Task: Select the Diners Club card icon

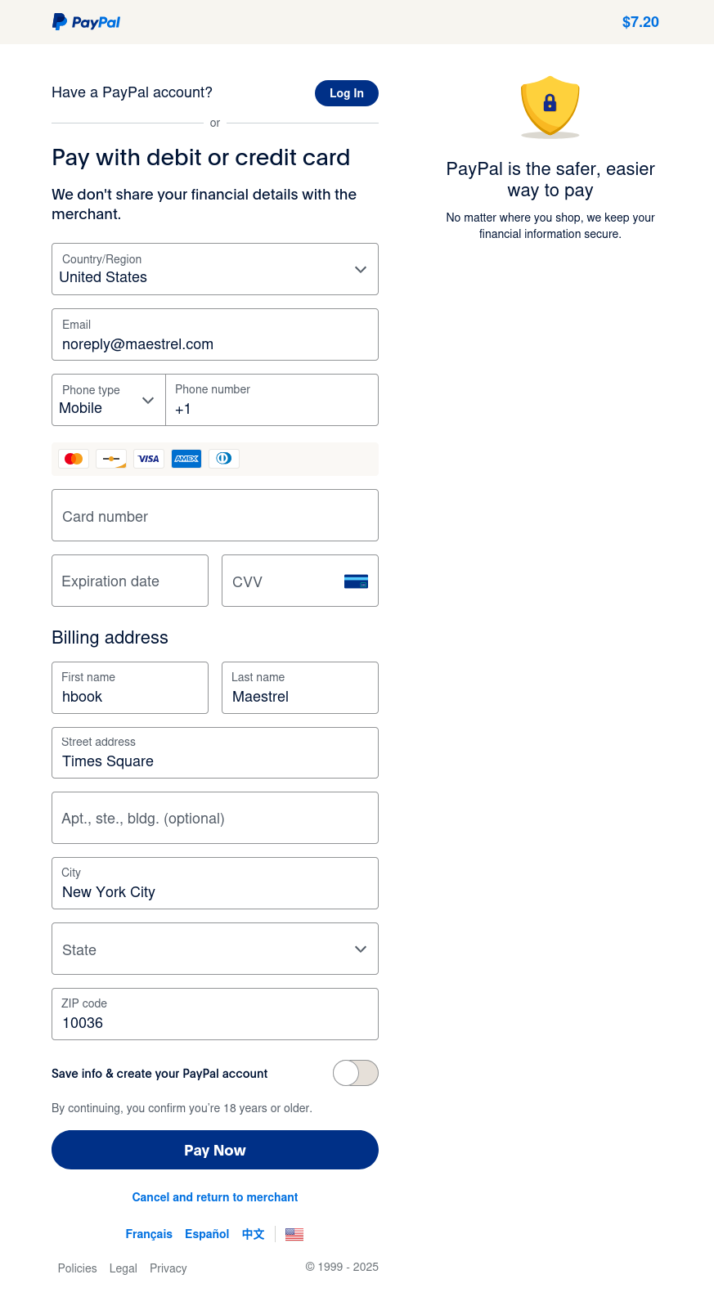Action: pyautogui.click(x=223, y=459)
